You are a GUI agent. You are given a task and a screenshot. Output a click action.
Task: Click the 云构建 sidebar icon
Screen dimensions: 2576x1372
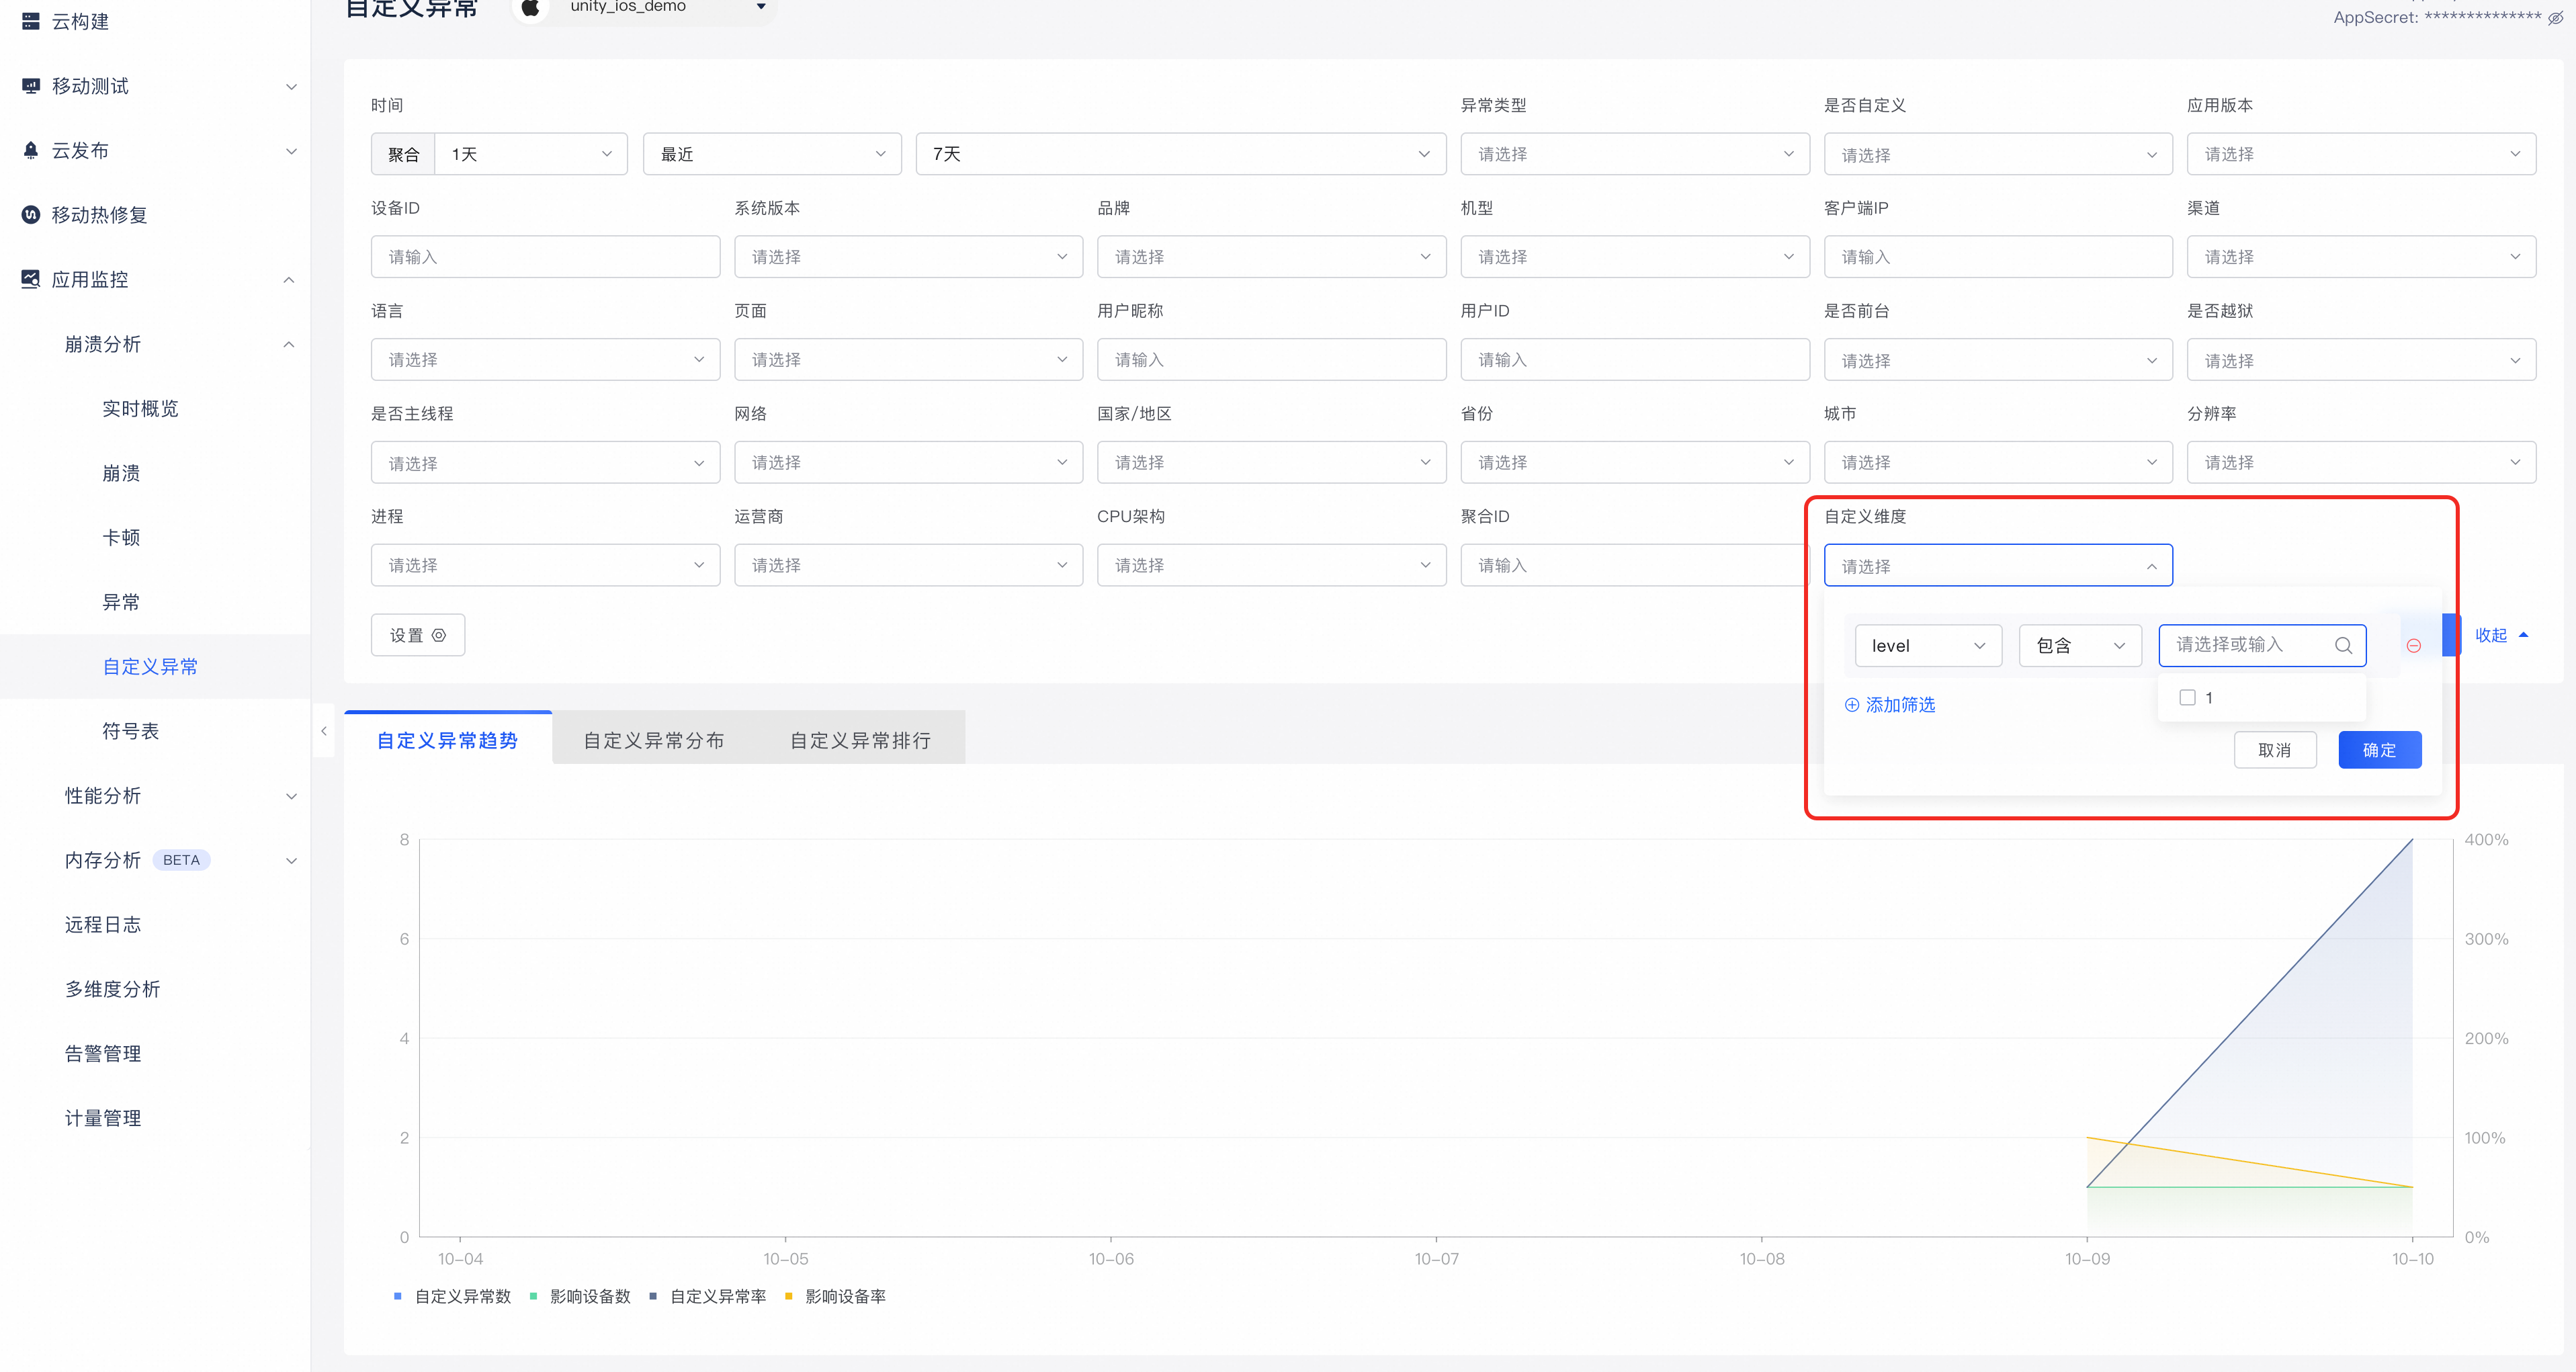click(x=31, y=21)
